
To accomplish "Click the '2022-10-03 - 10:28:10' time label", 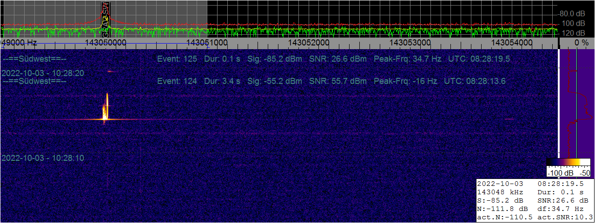I will pos(43,158).
